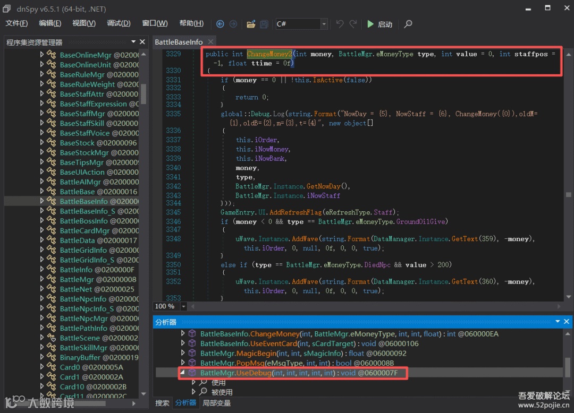Close the Analyzer panel
The image size is (574, 413).
(567, 322)
